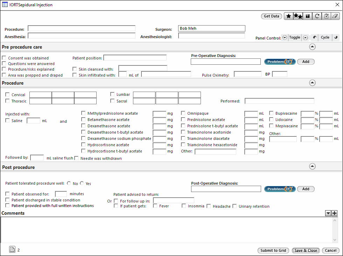
Task: Click the Procedure input field at top
Action: pos(82,28)
